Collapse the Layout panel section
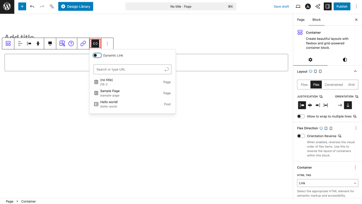Image resolution: width=362 pixels, height=204 pixels. pos(355,72)
